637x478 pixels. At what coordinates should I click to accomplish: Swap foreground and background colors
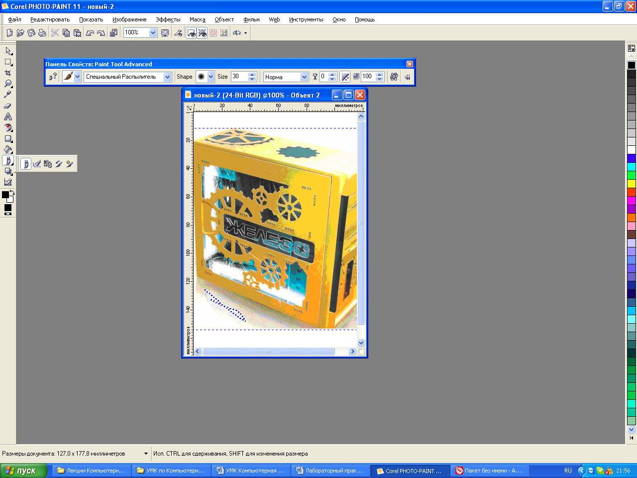pos(12,192)
